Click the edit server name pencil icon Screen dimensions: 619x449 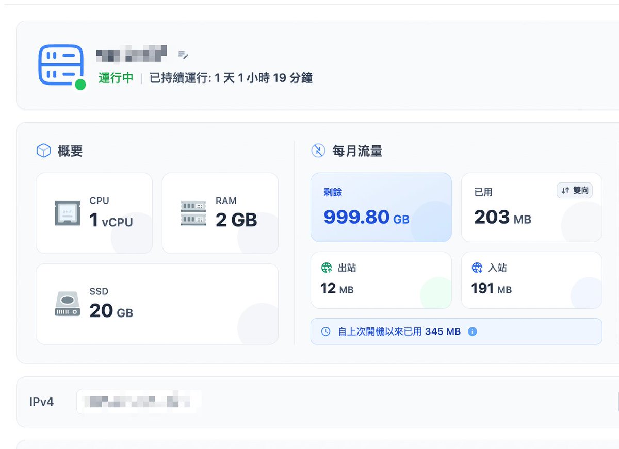point(183,54)
